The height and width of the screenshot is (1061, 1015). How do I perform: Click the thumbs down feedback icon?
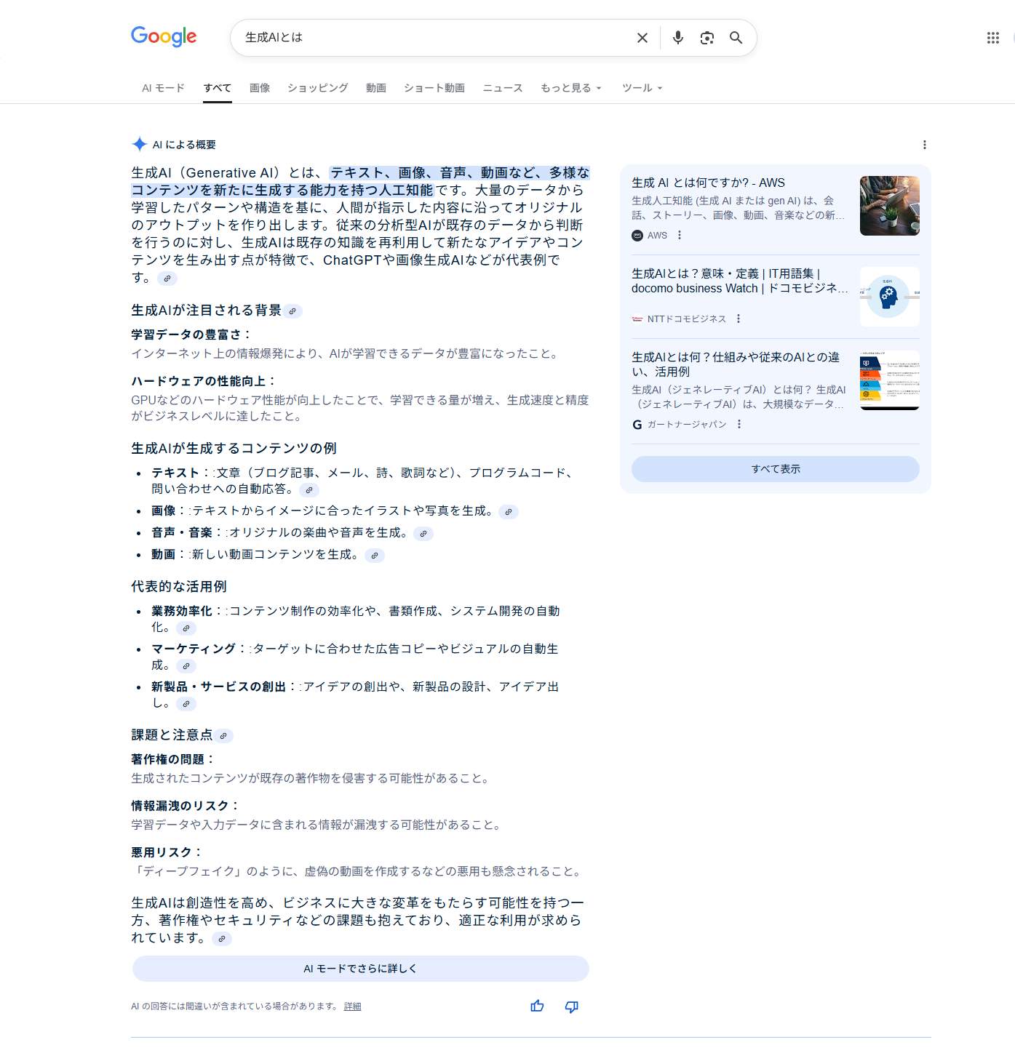572,1006
